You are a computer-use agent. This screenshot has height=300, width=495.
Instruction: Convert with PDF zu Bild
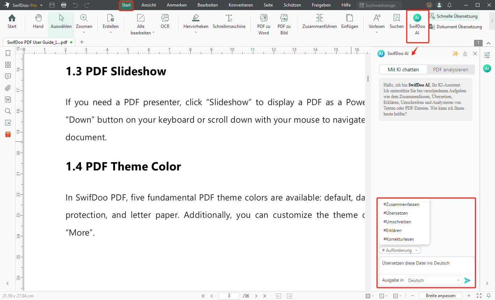284,24
